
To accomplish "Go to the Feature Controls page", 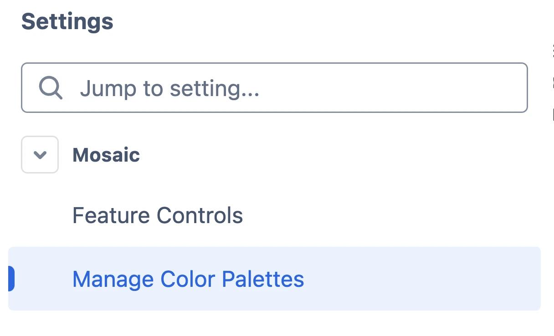I will (x=158, y=215).
